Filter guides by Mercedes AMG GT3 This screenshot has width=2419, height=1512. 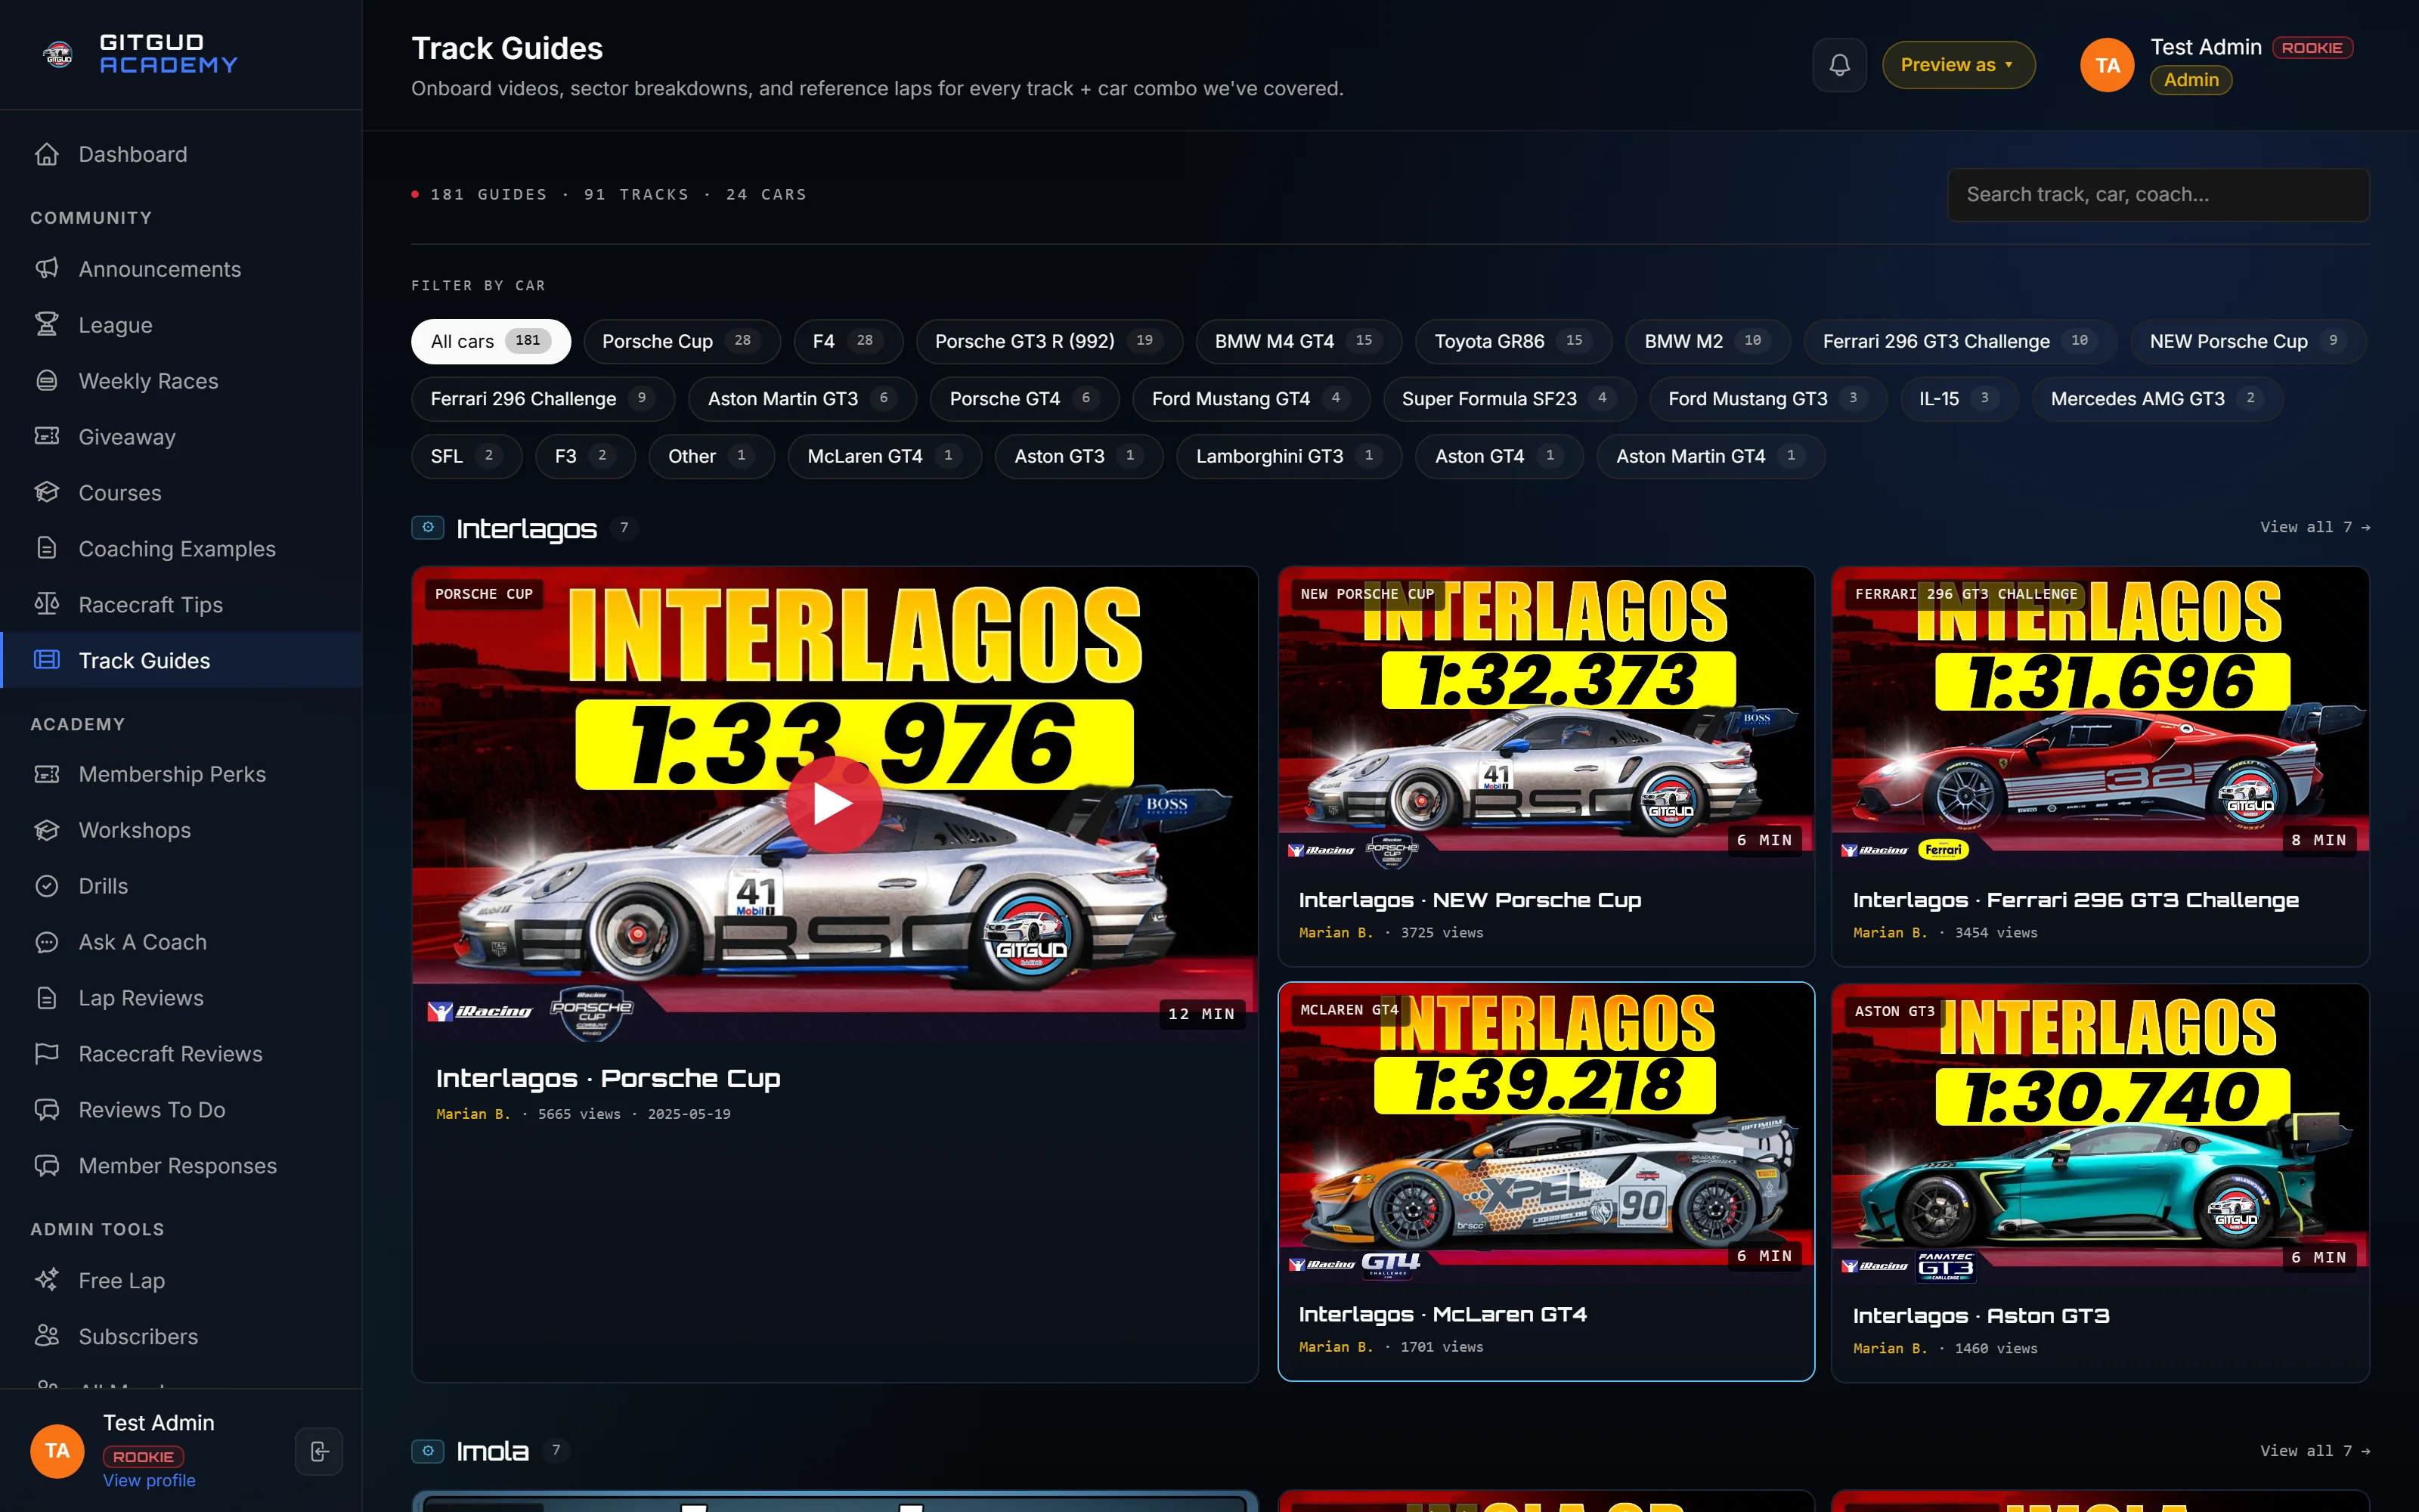[x=2157, y=398]
